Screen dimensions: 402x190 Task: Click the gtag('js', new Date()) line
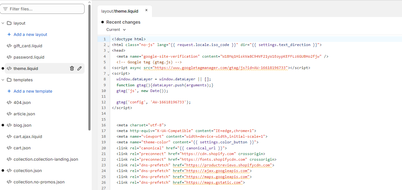142,91
